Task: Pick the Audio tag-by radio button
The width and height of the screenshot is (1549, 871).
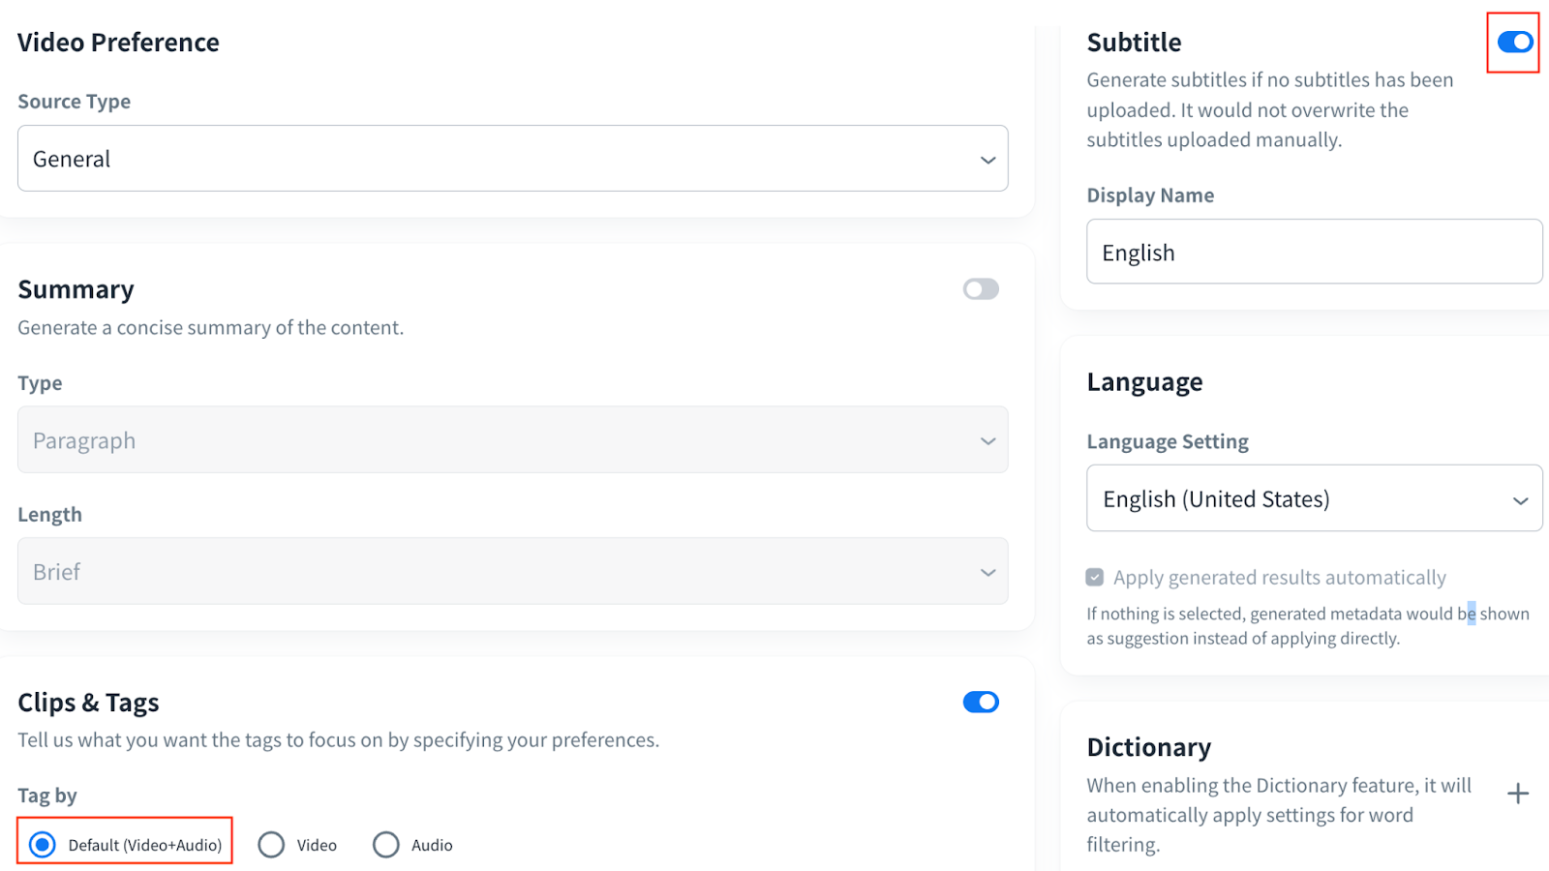Action: (x=386, y=845)
